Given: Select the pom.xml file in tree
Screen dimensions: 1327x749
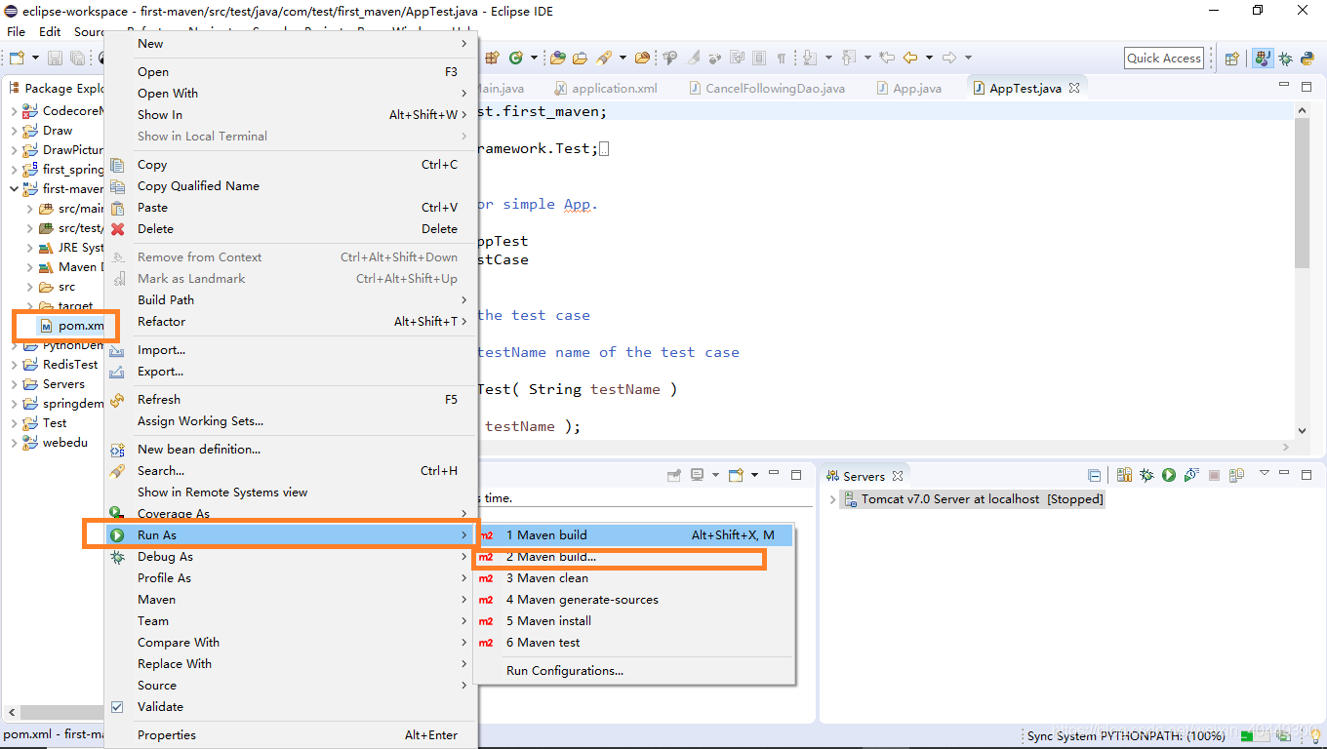Looking at the screenshot, I should coord(71,326).
